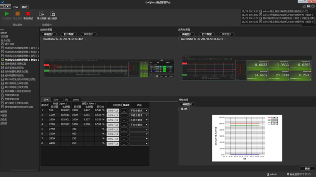Select the 100% load tab
The height and width of the screenshot is (177, 316).
coord(76,100)
